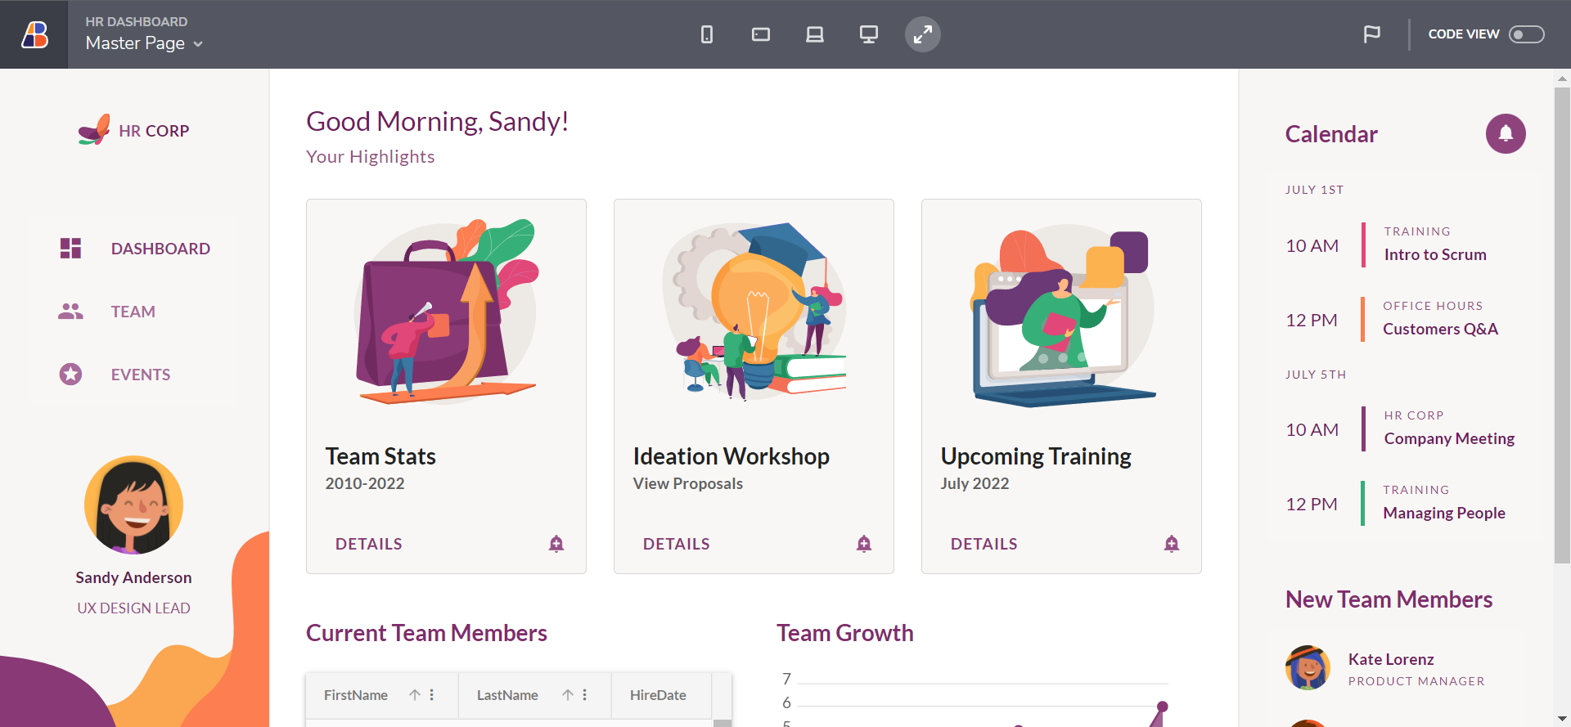Open LastName column options menu
Viewport: 1571px width, 727px height.
click(585, 695)
